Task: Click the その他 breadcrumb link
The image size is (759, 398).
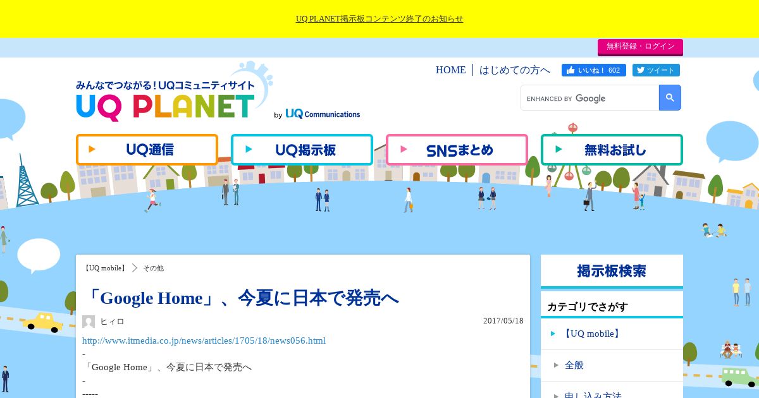Action: click(x=153, y=268)
